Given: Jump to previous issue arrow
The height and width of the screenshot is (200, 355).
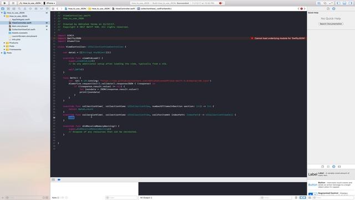Looking at the screenshot, I should [298, 9].
